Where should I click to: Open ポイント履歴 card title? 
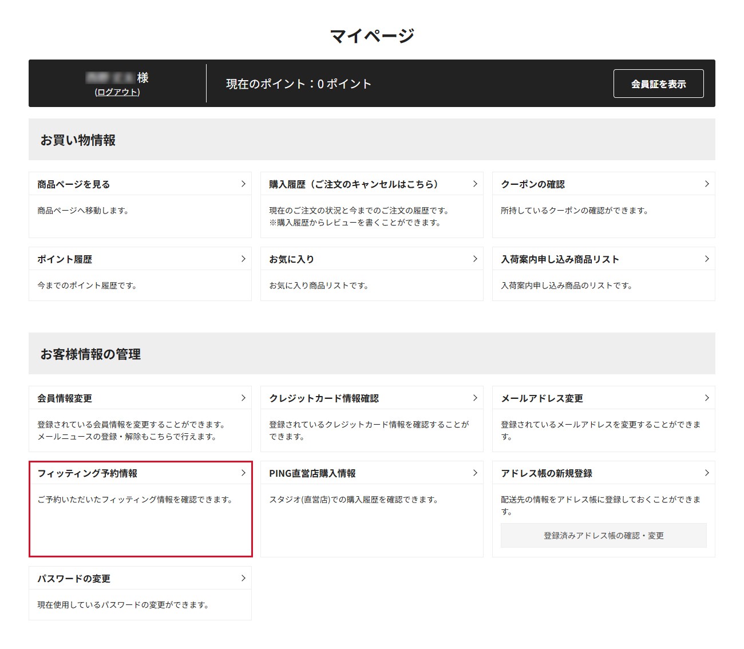tap(65, 259)
